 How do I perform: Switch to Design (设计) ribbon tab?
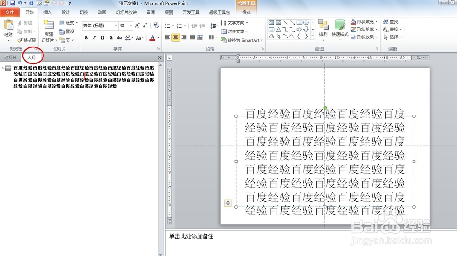[65, 12]
